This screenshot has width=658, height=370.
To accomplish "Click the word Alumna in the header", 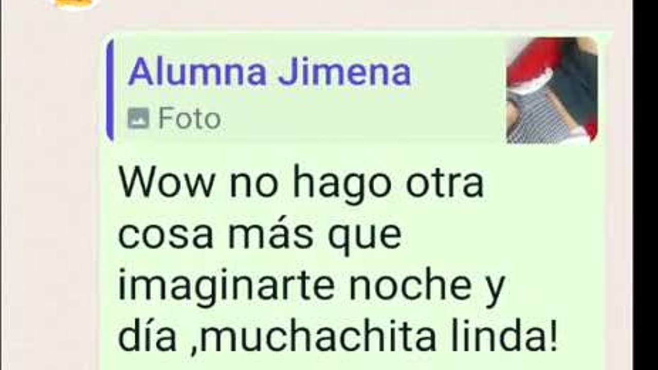I will (x=197, y=73).
